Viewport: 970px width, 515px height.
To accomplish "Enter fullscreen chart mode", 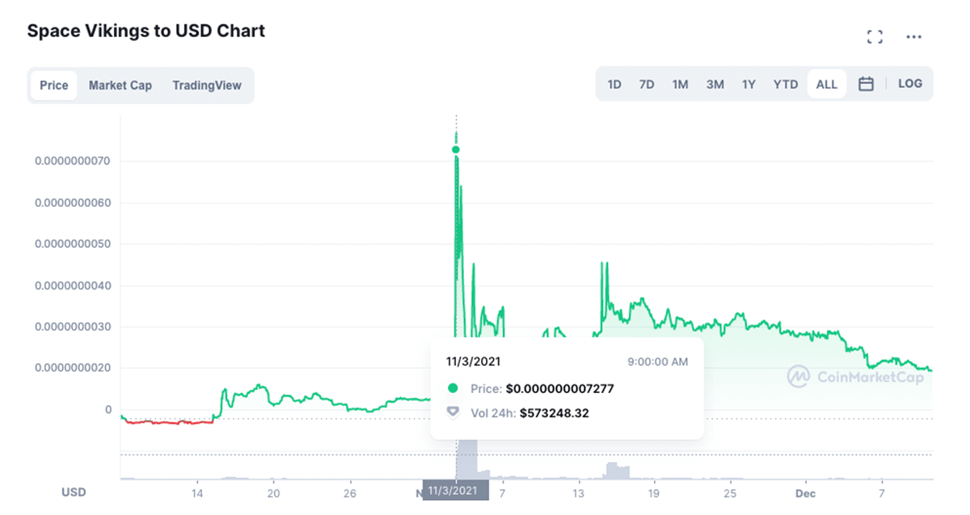I will click(874, 36).
